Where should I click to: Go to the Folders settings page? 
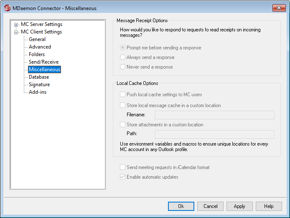pyautogui.click(x=37, y=54)
